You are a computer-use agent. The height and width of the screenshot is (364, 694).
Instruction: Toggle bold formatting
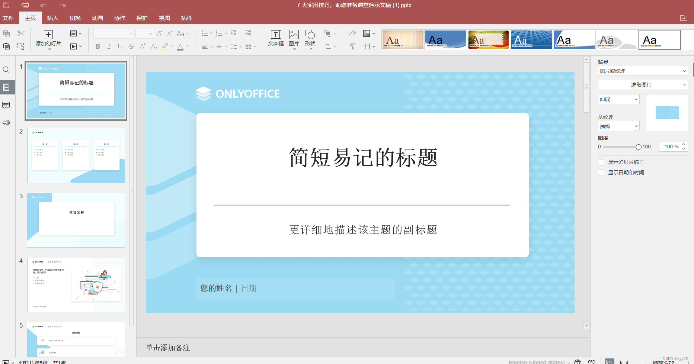98,46
